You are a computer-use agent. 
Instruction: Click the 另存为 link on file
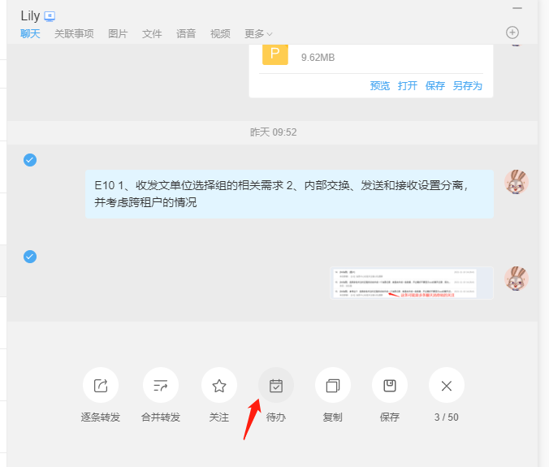[468, 86]
